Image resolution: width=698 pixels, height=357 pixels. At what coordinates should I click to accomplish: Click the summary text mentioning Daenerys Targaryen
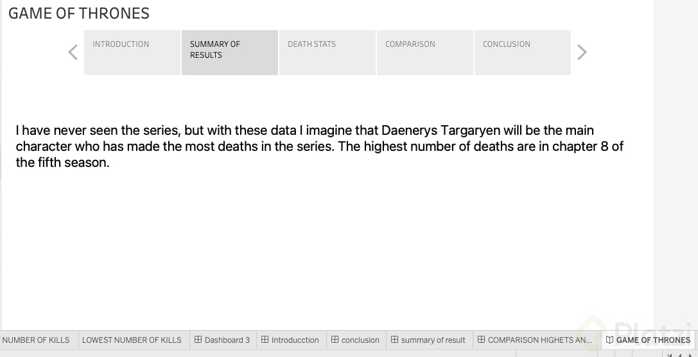(320, 146)
